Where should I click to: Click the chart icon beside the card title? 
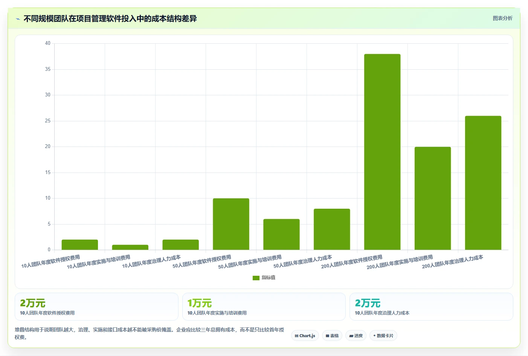coord(18,19)
